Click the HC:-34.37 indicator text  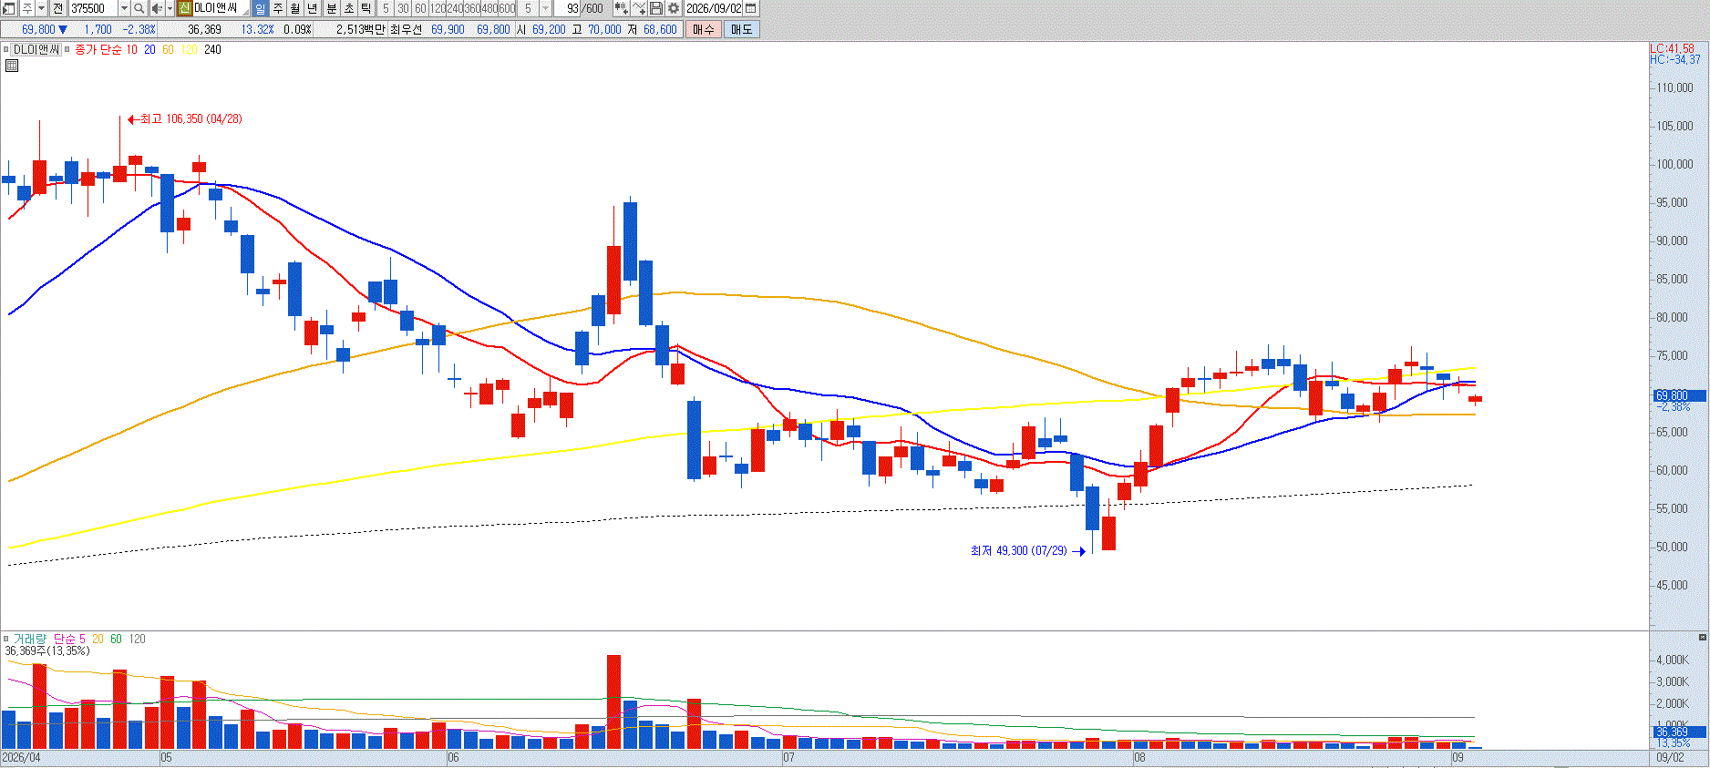[x=1675, y=59]
